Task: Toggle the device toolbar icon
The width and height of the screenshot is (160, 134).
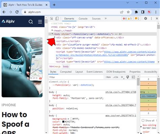Action: click(57, 19)
